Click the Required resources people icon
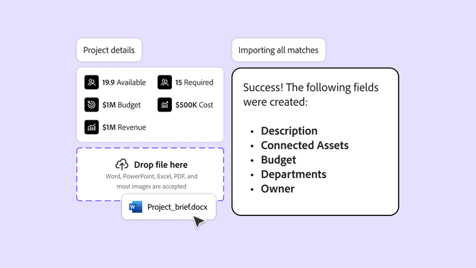Screen dimensions: 476x268 [165, 82]
